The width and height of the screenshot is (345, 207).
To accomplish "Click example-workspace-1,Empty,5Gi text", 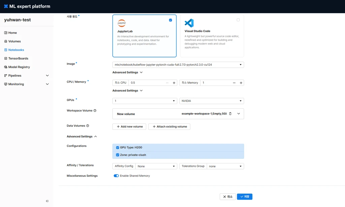I will tap(204, 114).
